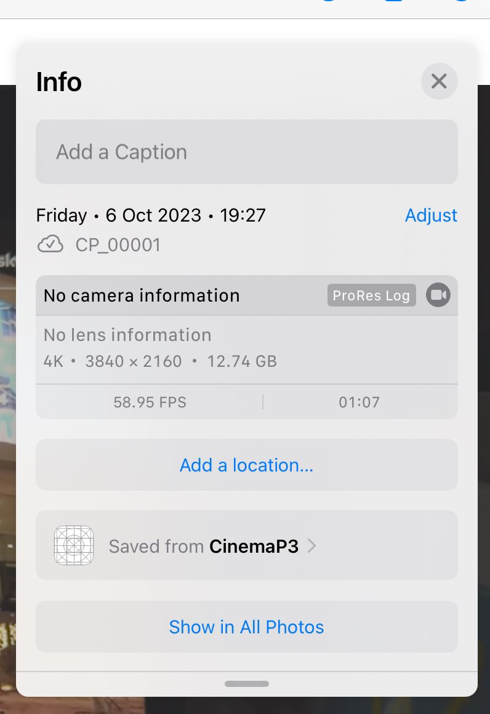Click the video camera icon
Viewport: 490px width, 714px height.
438,295
